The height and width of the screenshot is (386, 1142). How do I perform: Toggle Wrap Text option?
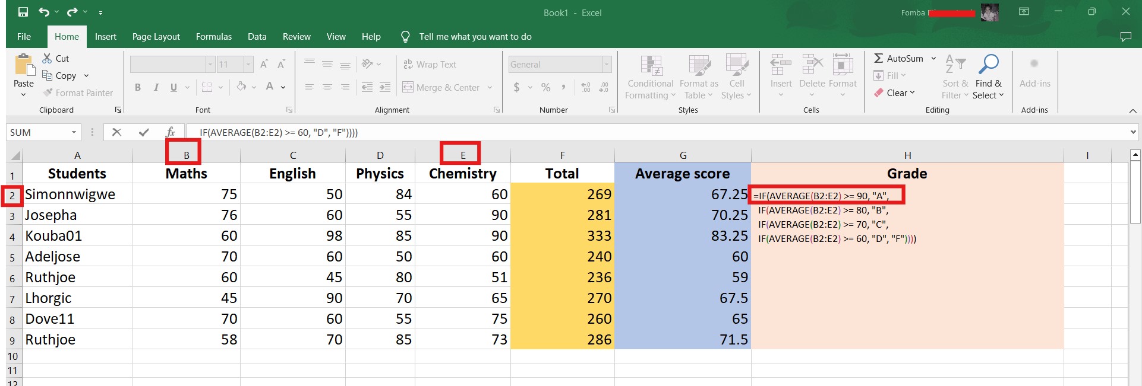[x=430, y=64]
